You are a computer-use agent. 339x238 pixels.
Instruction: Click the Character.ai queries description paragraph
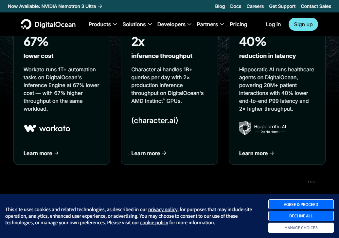[167, 85]
